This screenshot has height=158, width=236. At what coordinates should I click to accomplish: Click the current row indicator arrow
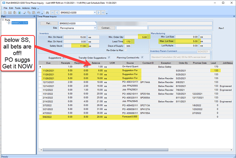point(40,67)
